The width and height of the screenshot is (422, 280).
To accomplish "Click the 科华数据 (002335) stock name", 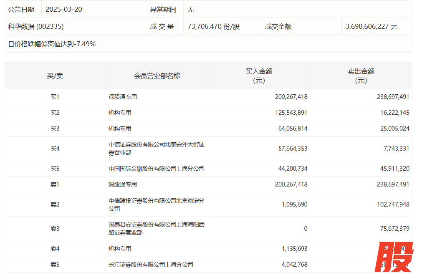I will click(x=36, y=27).
